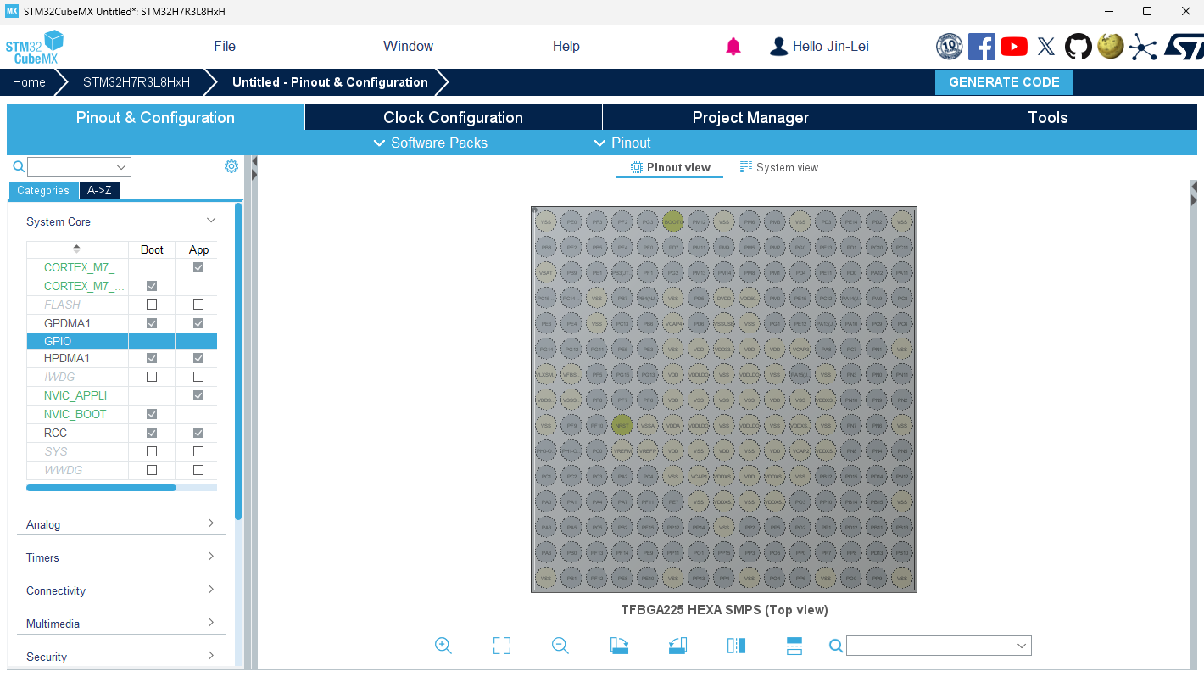This screenshot has width=1204, height=677.
Task: Toggle the NVIC_BOOT Boot checkbox
Action: coord(152,414)
